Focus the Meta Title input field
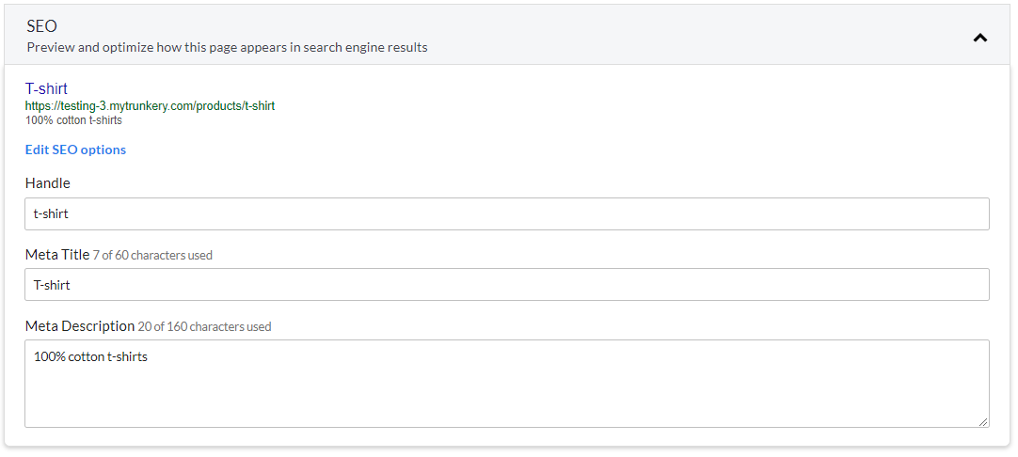Image resolution: width=1018 pixels, height=457 pixels. pyautogui.click(x=507, y=284)
